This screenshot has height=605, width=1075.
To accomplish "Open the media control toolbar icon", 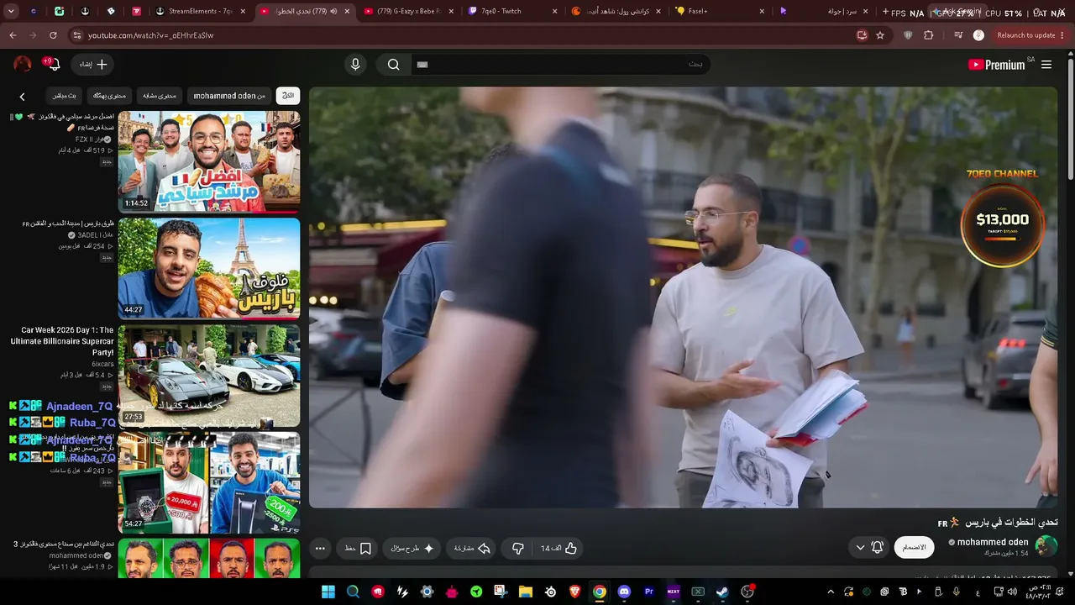I will click(958, 35).
